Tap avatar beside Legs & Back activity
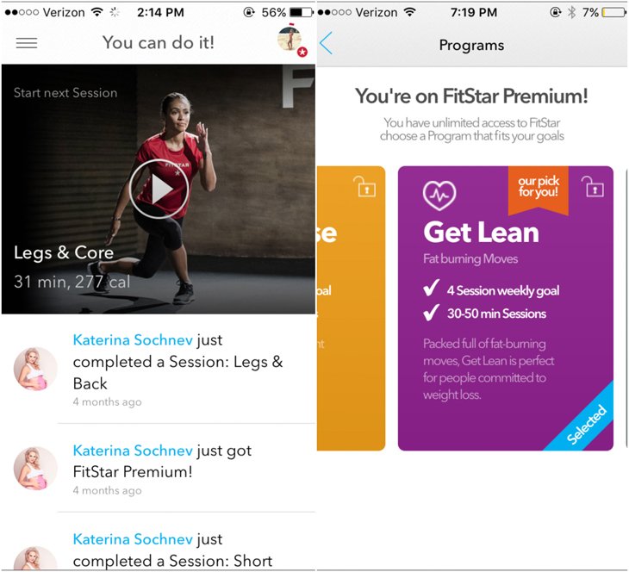The height and width of the screenshot is (572, 629). [x=35, y=369]
